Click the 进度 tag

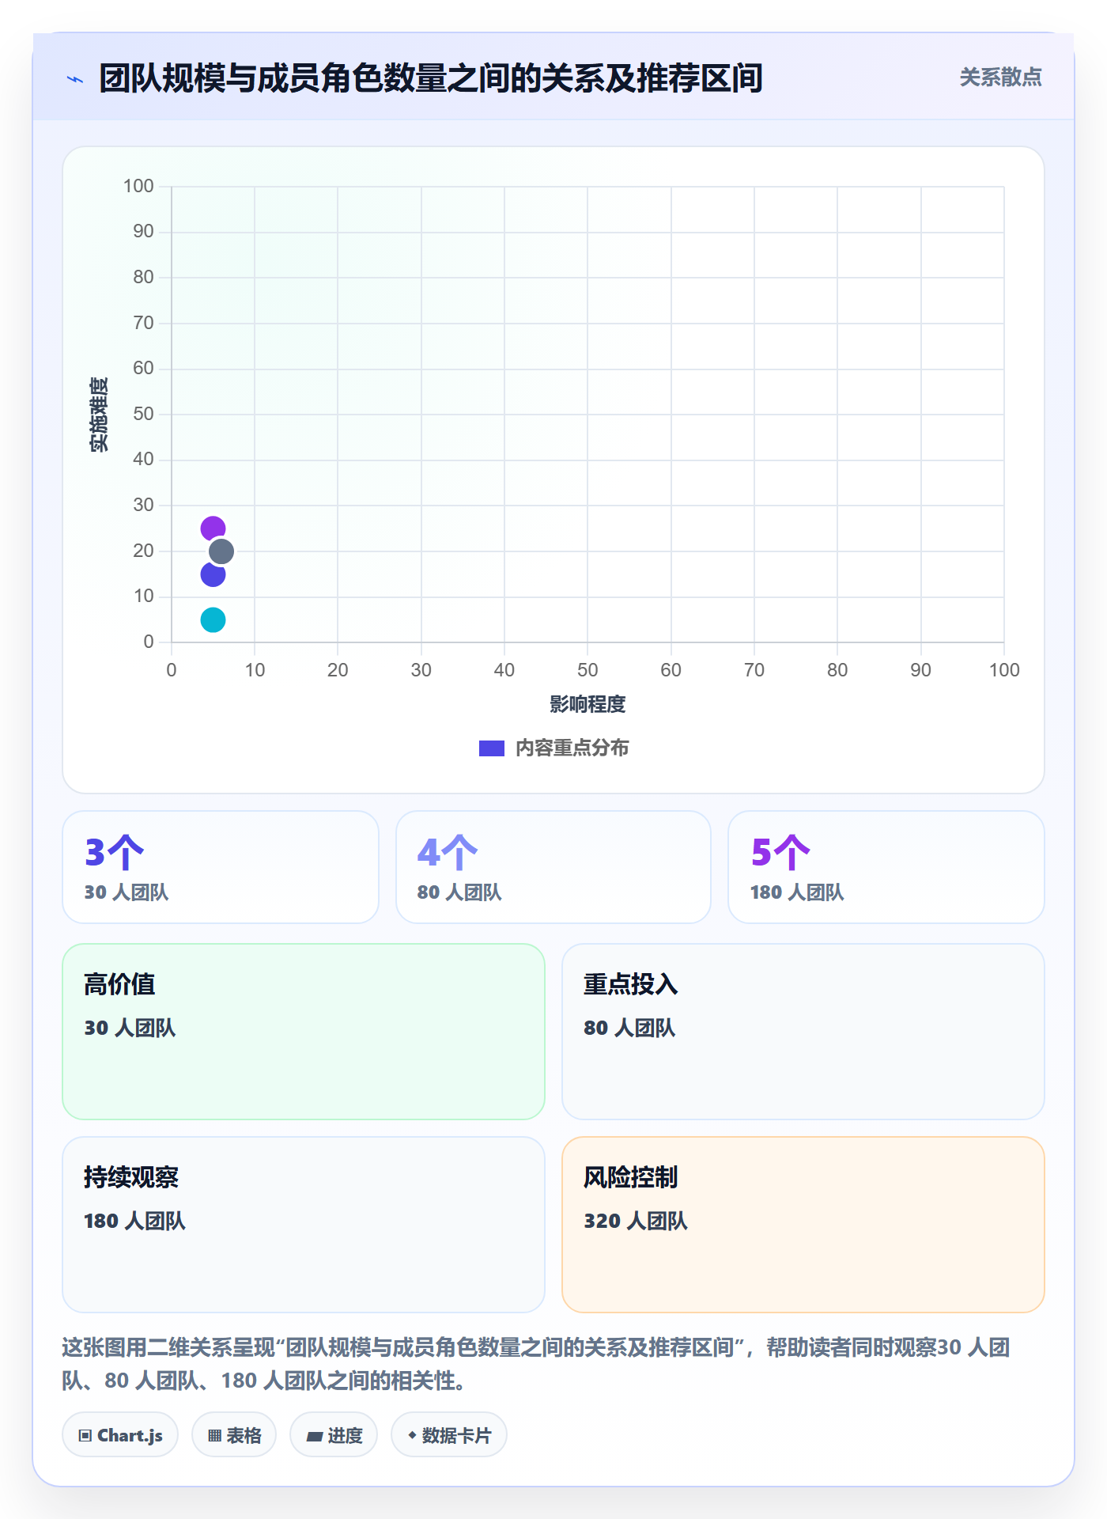(334, 1435)
